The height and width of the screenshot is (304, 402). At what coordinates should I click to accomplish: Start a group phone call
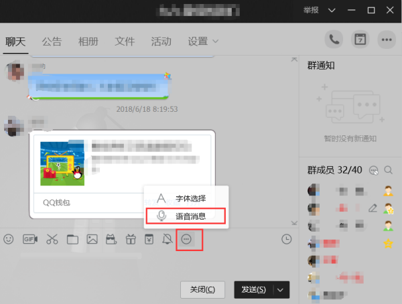pos(334,40)
